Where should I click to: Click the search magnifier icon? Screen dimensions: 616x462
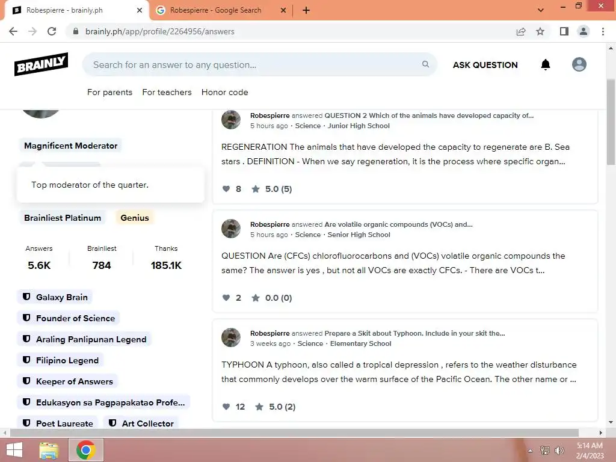click(x=425, y=64)
